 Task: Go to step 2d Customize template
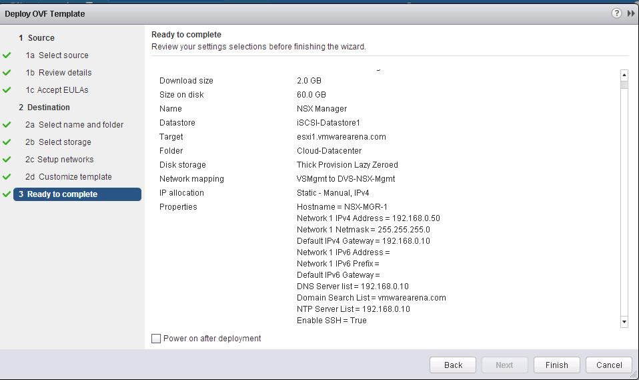(x=69, y=177)
